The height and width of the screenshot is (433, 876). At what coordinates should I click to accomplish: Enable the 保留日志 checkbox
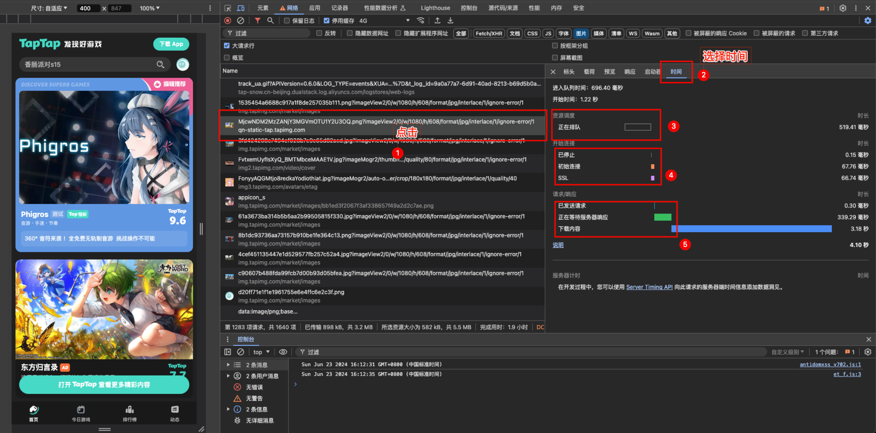pos(287,21)
